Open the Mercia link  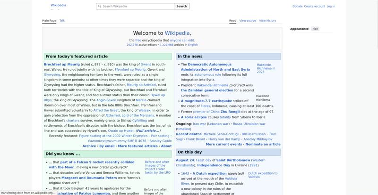[x=141, y=100]
